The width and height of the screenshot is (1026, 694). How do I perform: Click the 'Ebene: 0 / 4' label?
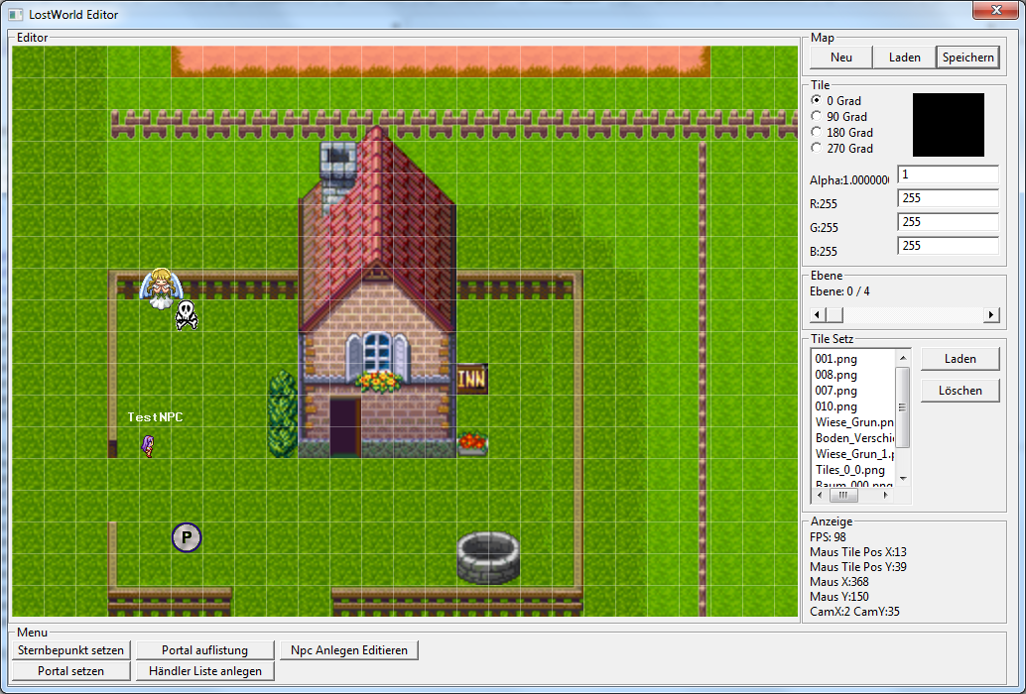[839, 291]
